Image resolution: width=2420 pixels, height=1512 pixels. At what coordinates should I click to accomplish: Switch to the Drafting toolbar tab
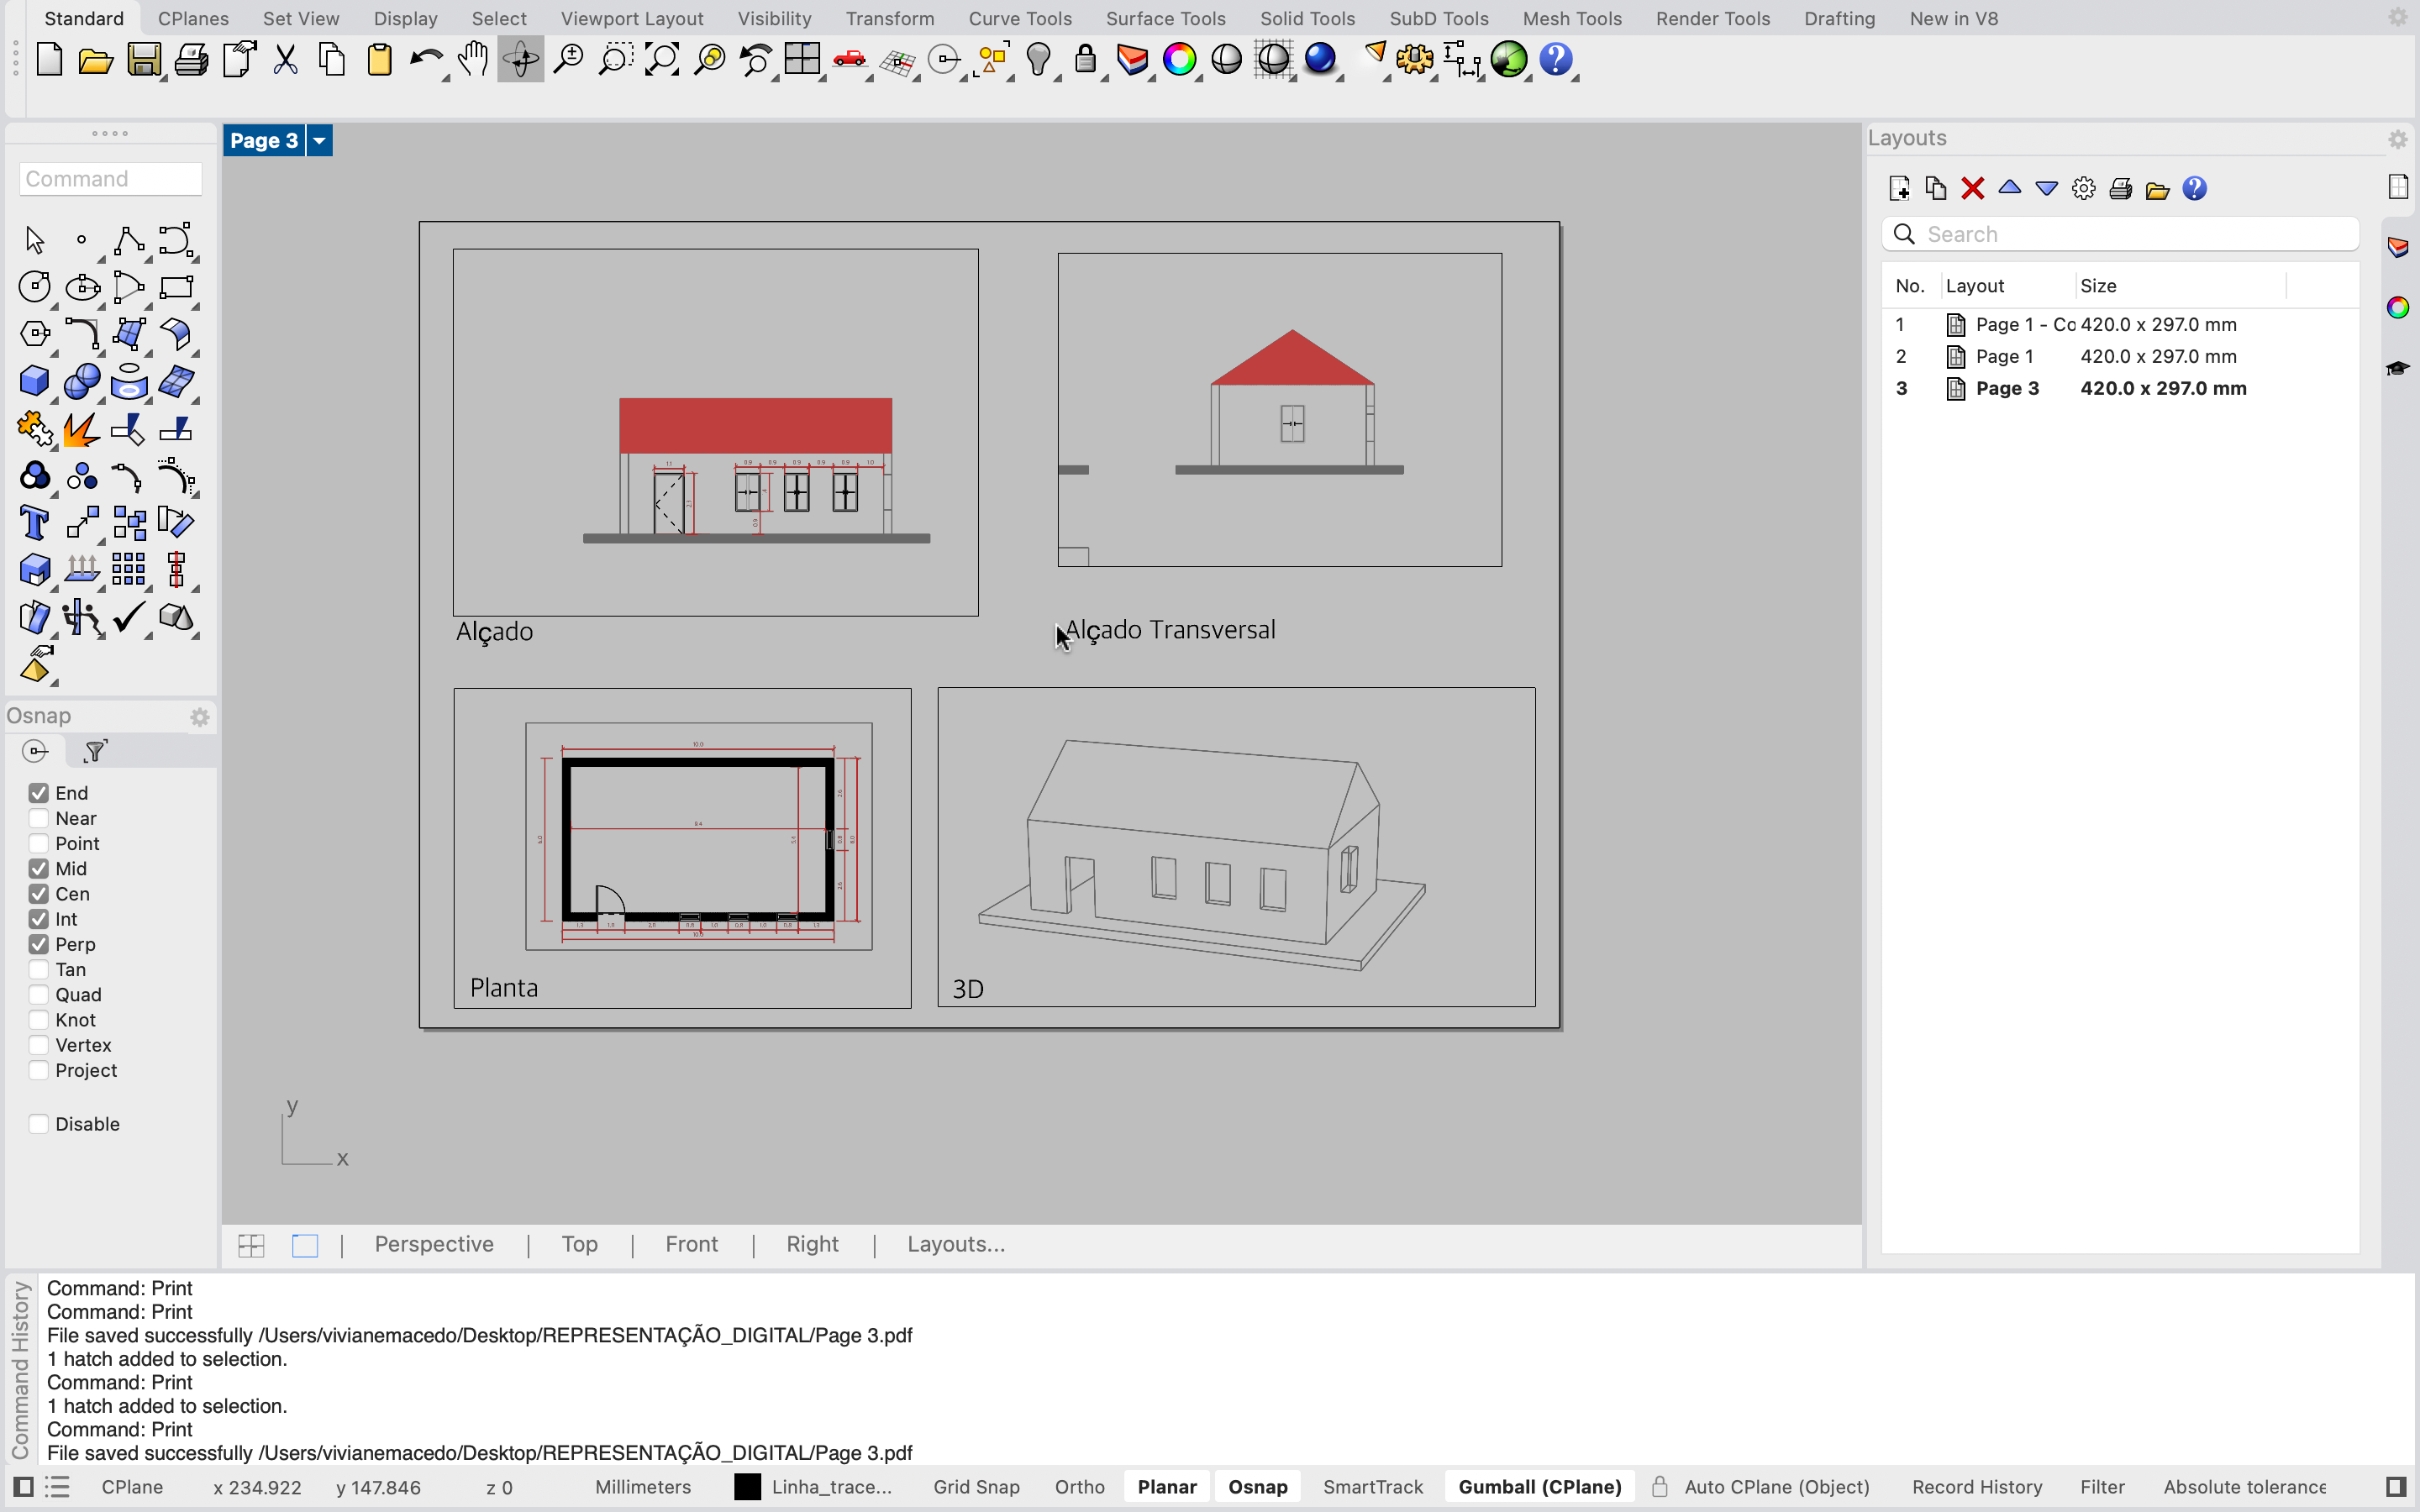tap(1839, 18)
